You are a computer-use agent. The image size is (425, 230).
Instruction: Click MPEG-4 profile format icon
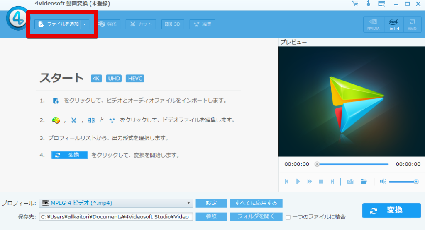click(x=45, y=203)
